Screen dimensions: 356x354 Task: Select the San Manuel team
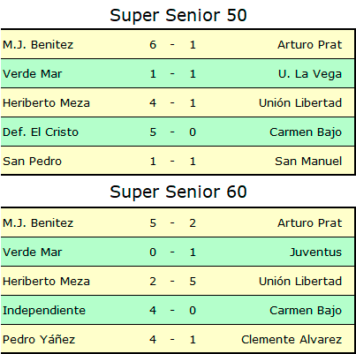coord(308,162)
